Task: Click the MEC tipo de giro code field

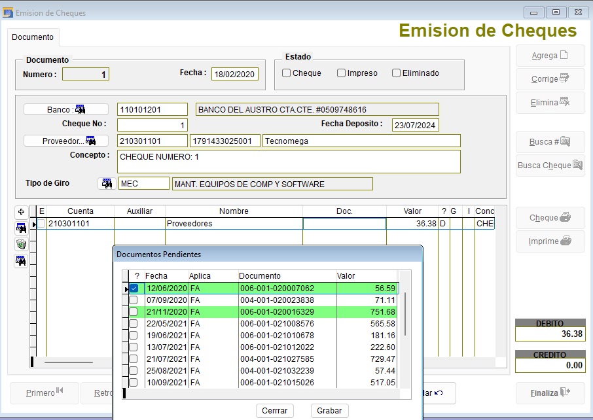Action: pos(144,184)
